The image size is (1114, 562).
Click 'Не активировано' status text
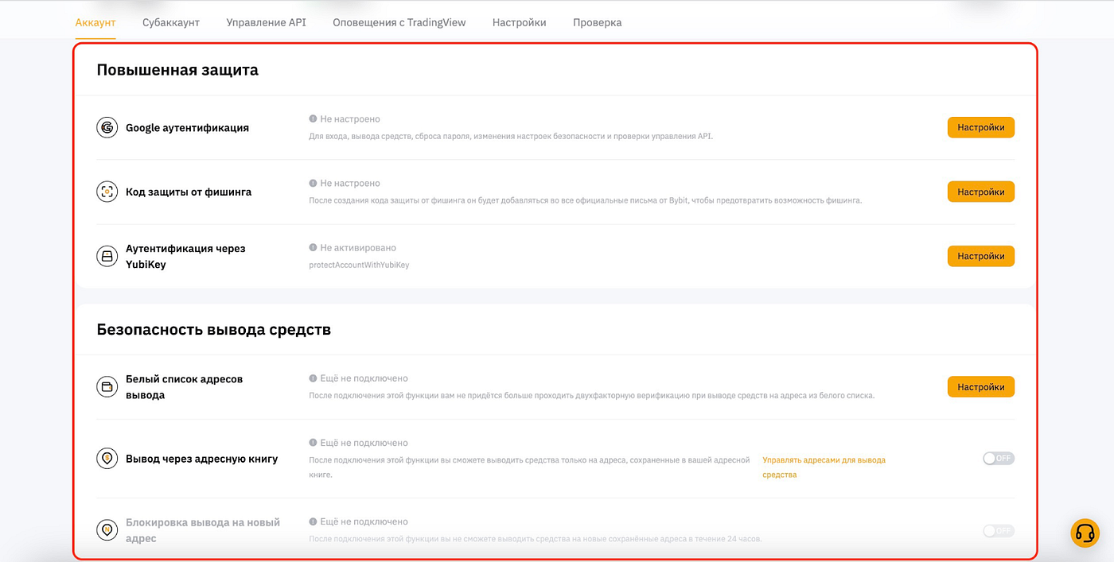[x=358, y=248]
